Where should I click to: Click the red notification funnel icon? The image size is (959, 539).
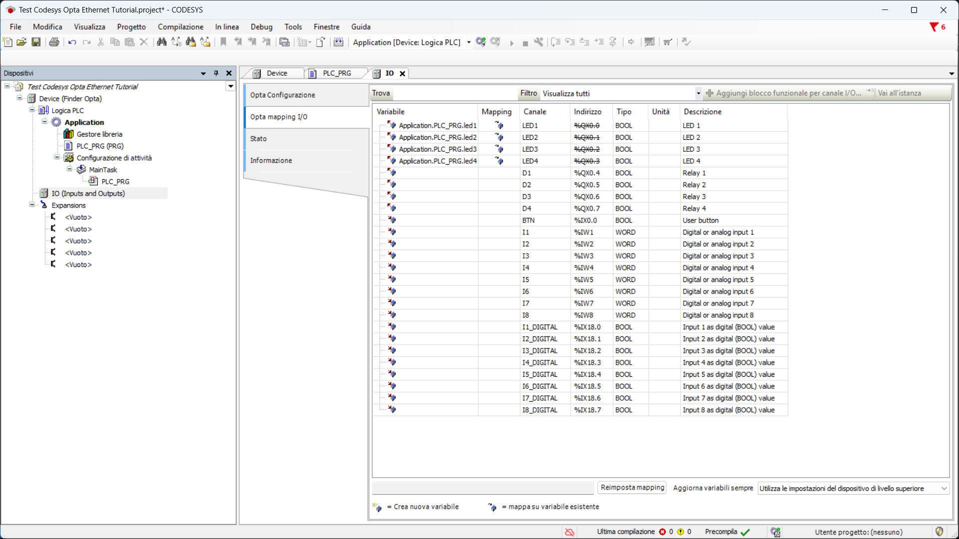[934, 27]
